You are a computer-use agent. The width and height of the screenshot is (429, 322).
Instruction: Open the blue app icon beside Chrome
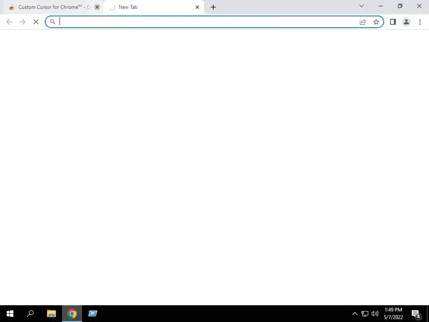[93, 314]
